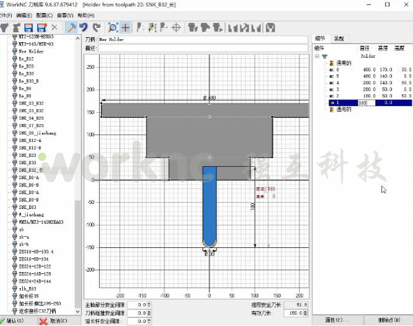Switch to the 装配 tab
The height and width of the screenshot is (326, 413).
point(339,38)
